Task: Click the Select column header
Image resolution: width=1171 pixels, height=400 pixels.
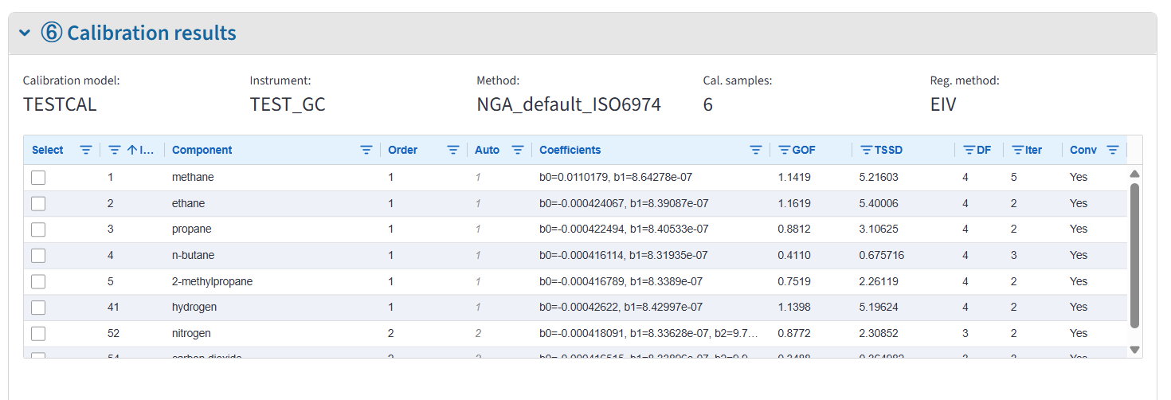Action: (x=48, y=150)
